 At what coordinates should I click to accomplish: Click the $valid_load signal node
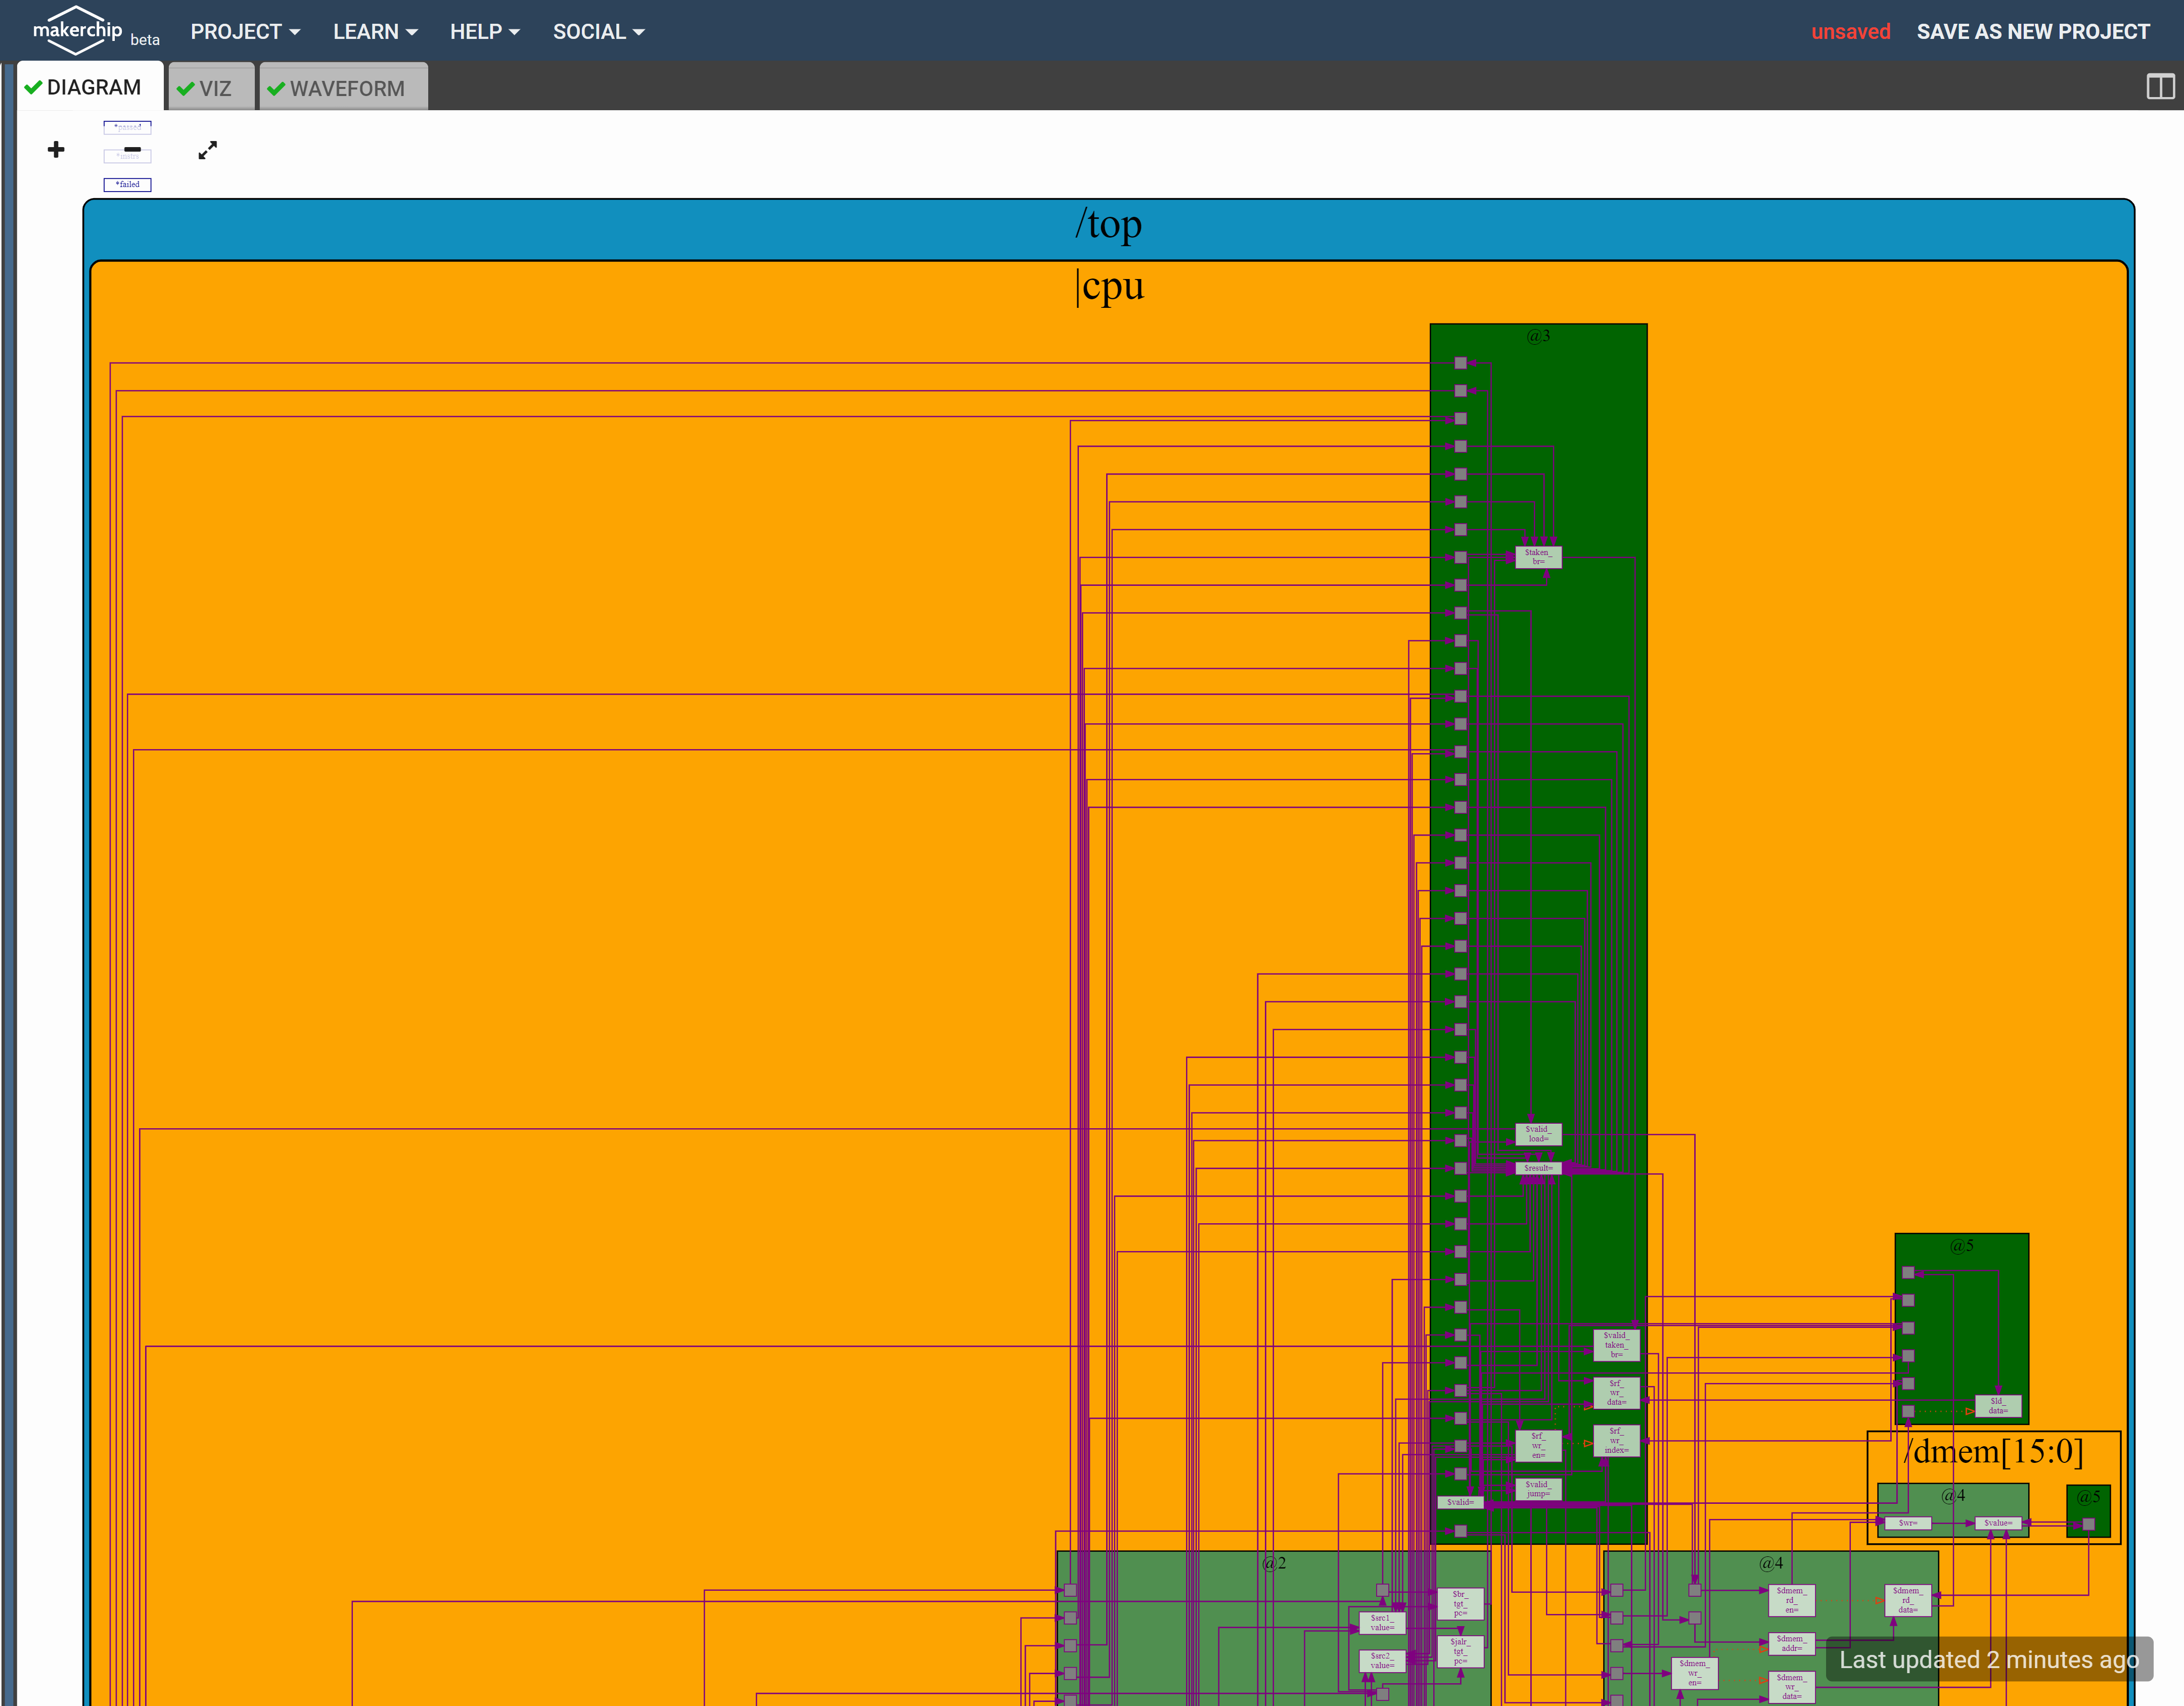(x=1538, y=1134)
